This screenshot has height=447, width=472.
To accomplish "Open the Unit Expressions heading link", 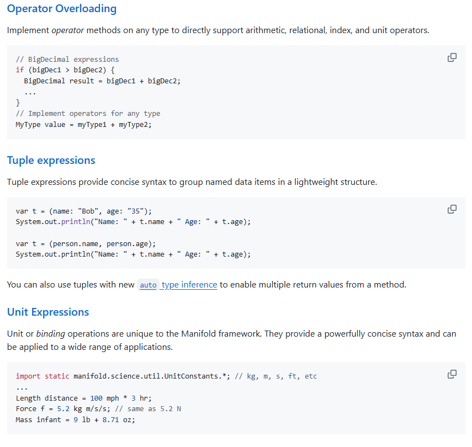I will pos(48,312).
